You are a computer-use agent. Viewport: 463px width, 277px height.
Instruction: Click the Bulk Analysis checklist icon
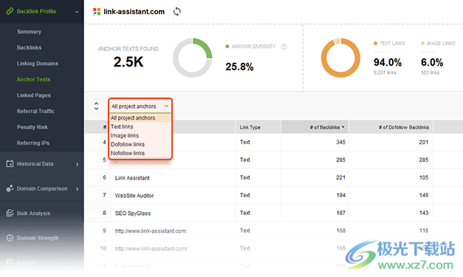click(x=10, y=213)
